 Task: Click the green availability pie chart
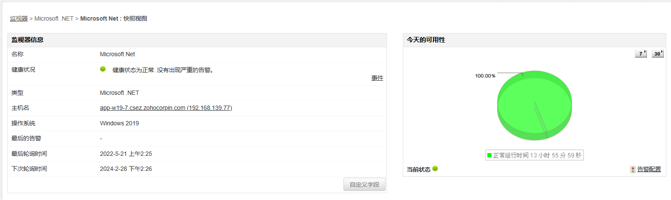pos(535,106)
